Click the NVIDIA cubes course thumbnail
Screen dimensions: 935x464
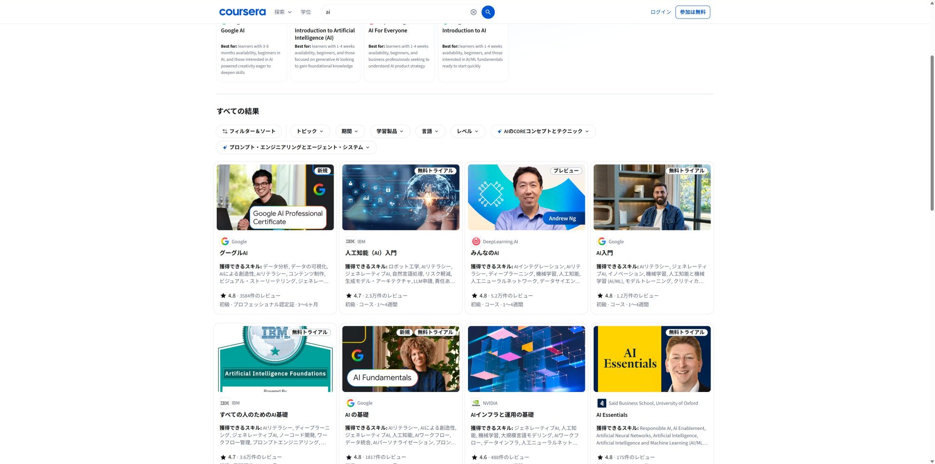click(x=526, y=359)
